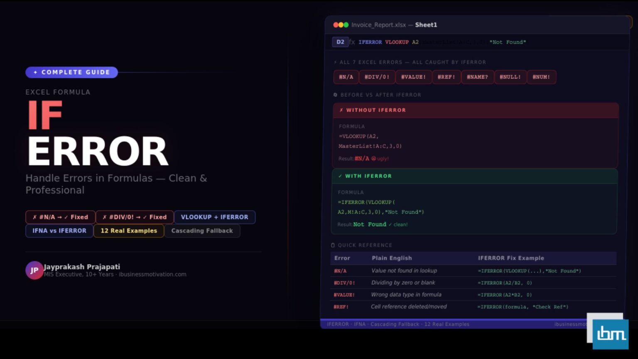
Task: Click the JP author avatar
Action: tap(34, 270)
